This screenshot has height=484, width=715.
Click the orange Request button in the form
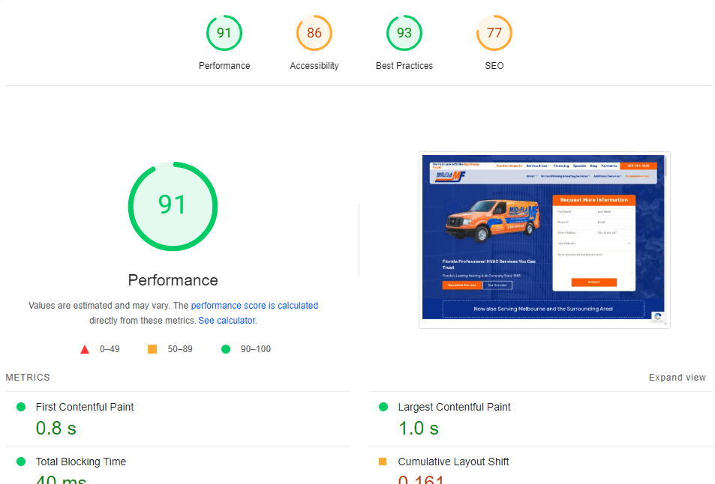click(x=594, y=282)
